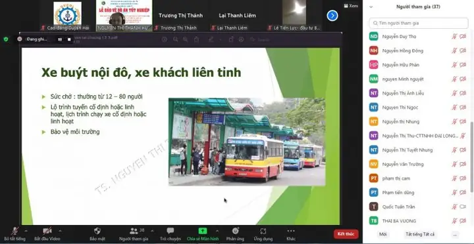Expand share screen options caret
The height and width of the screenshot is (244, 474).
click(x=217, y=231)
